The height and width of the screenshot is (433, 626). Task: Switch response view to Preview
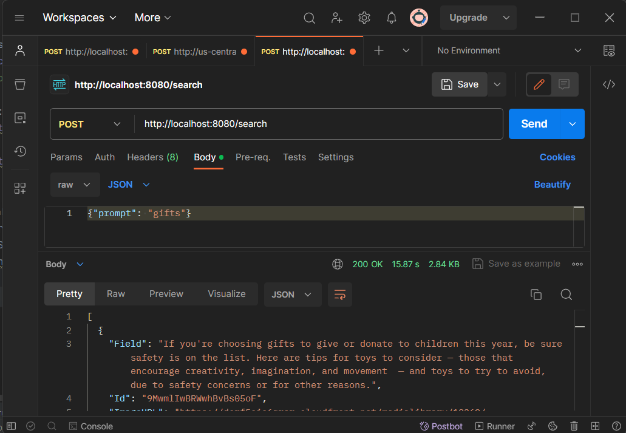point(166,294)
